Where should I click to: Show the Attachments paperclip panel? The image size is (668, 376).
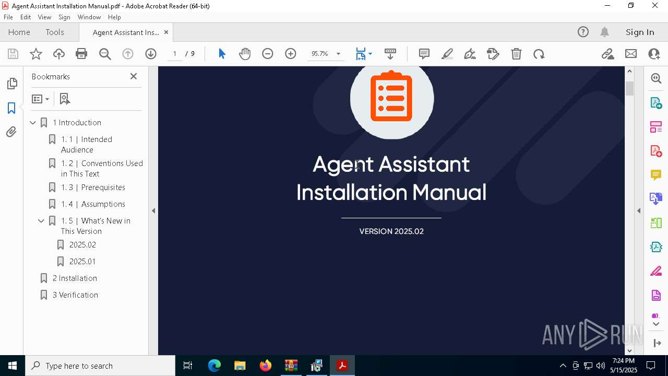(11, 132)
